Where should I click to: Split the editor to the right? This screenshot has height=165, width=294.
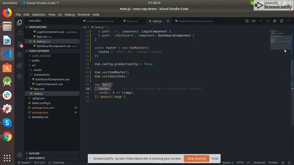[282, 21]
